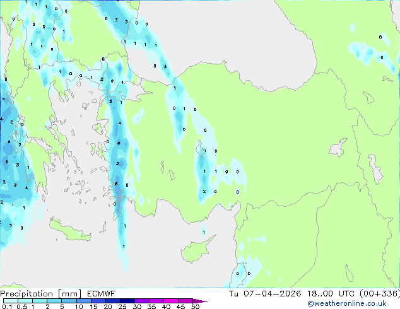The image size is (400, 309).
Task: Click the 'Precipitation [mm]' title text
Action: (x=41, y=294)
